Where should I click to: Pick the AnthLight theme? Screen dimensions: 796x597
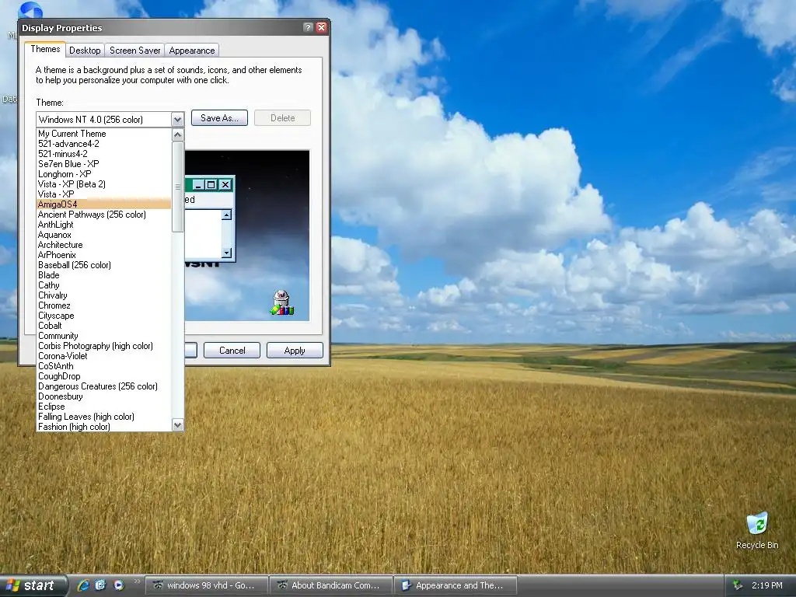tap(103, 225)
